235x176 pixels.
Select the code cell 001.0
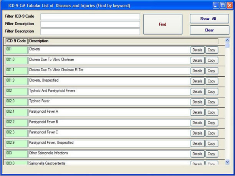pyautogui.click(x=17, y=61)
